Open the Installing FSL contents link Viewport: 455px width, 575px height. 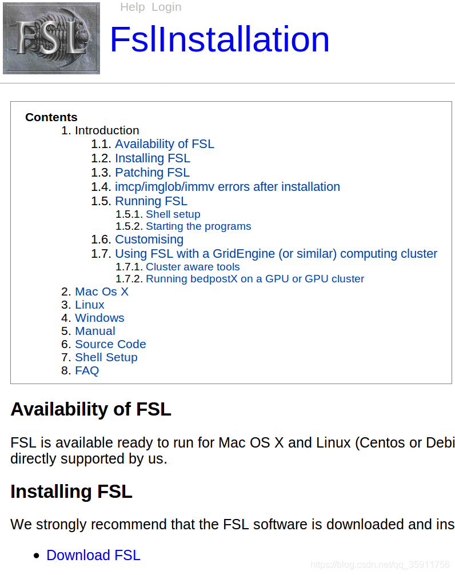click(152, 158)
